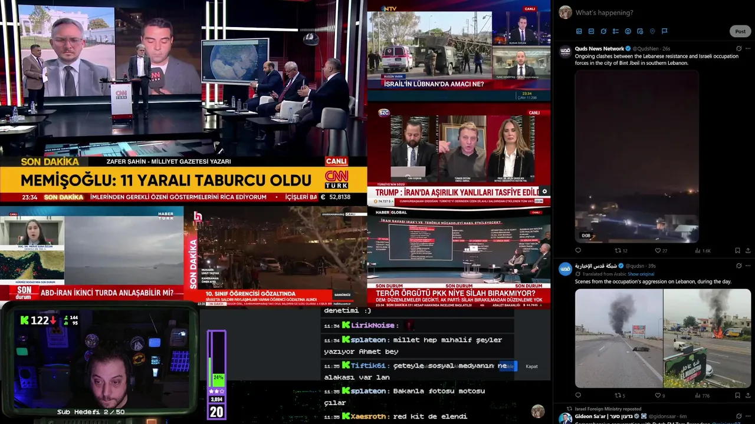
Task: Open Grok explain on @qudsn post
Action: click(738, 266)
